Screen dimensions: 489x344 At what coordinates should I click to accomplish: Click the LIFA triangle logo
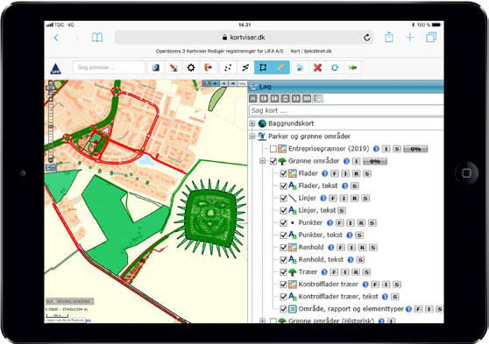pos(55,68)
